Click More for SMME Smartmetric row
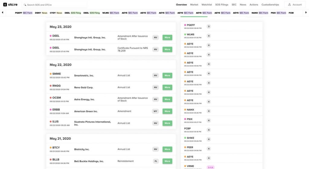 [x=167, y=75]
